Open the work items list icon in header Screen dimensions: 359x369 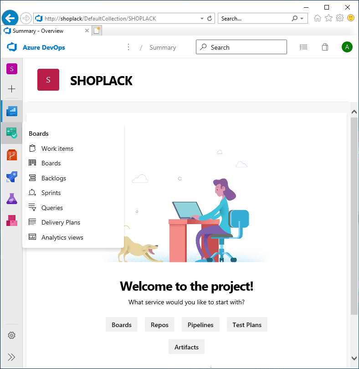[303, 47]
